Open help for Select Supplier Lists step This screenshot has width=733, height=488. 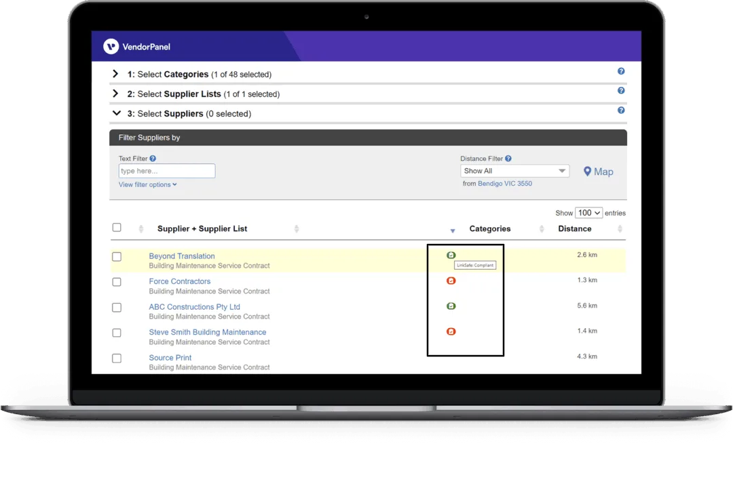621,91
